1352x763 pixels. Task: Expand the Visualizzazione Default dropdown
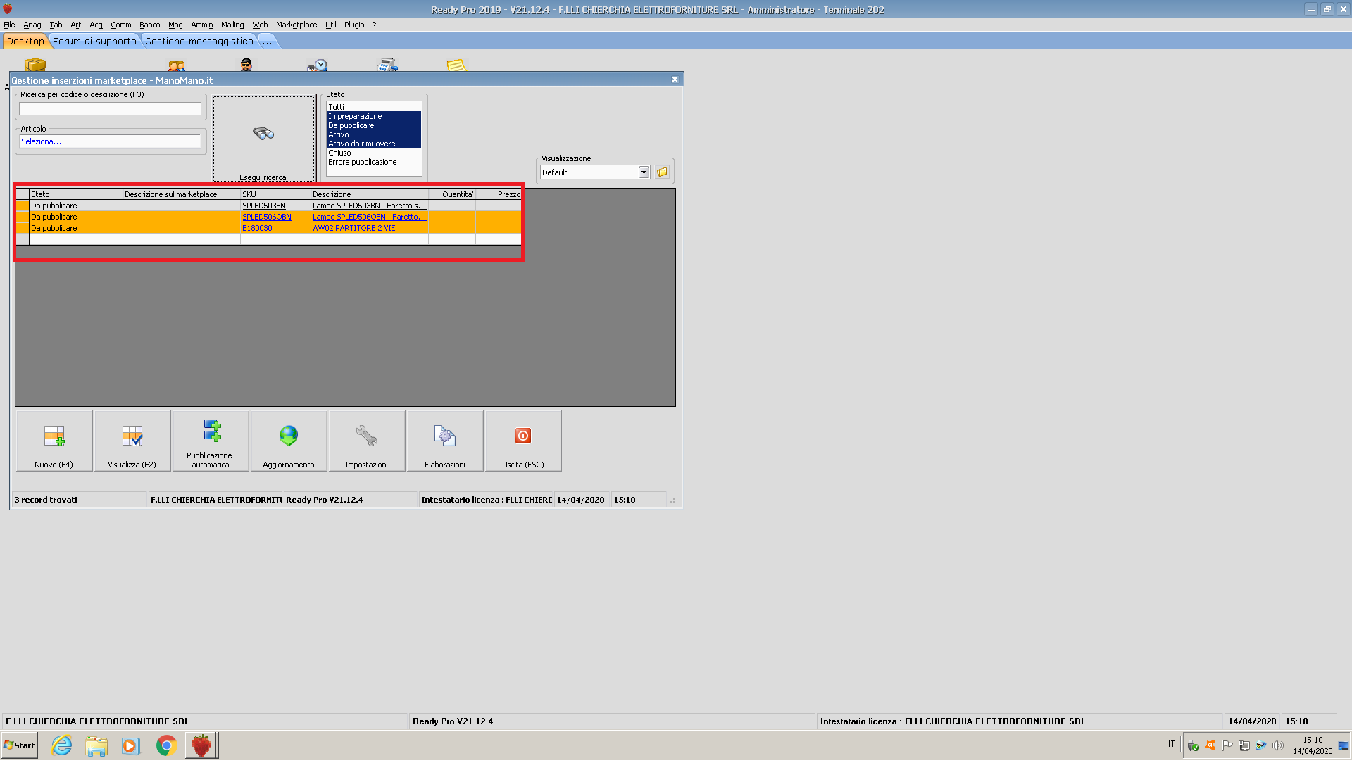(x=644, y=172)
